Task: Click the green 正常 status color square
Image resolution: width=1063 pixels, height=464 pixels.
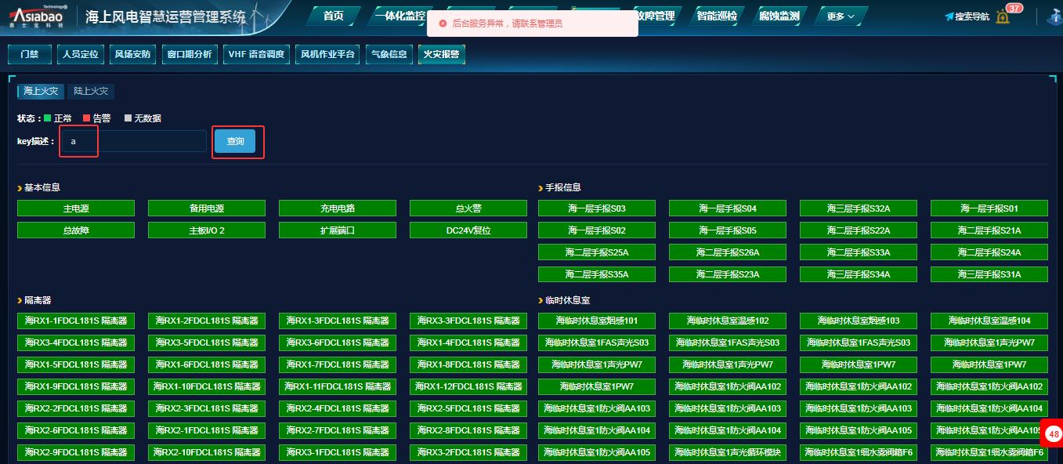Action: pyautogui.click(x=48, y=118)
